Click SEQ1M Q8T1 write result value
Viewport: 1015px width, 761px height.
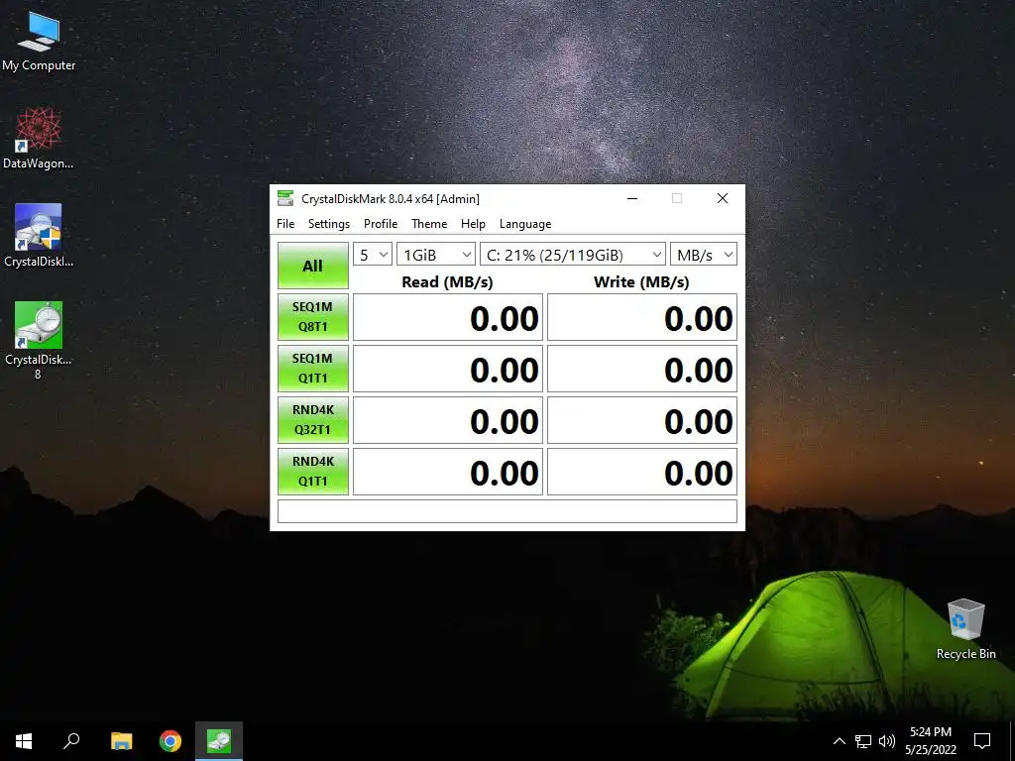click(x=642, y=317)
